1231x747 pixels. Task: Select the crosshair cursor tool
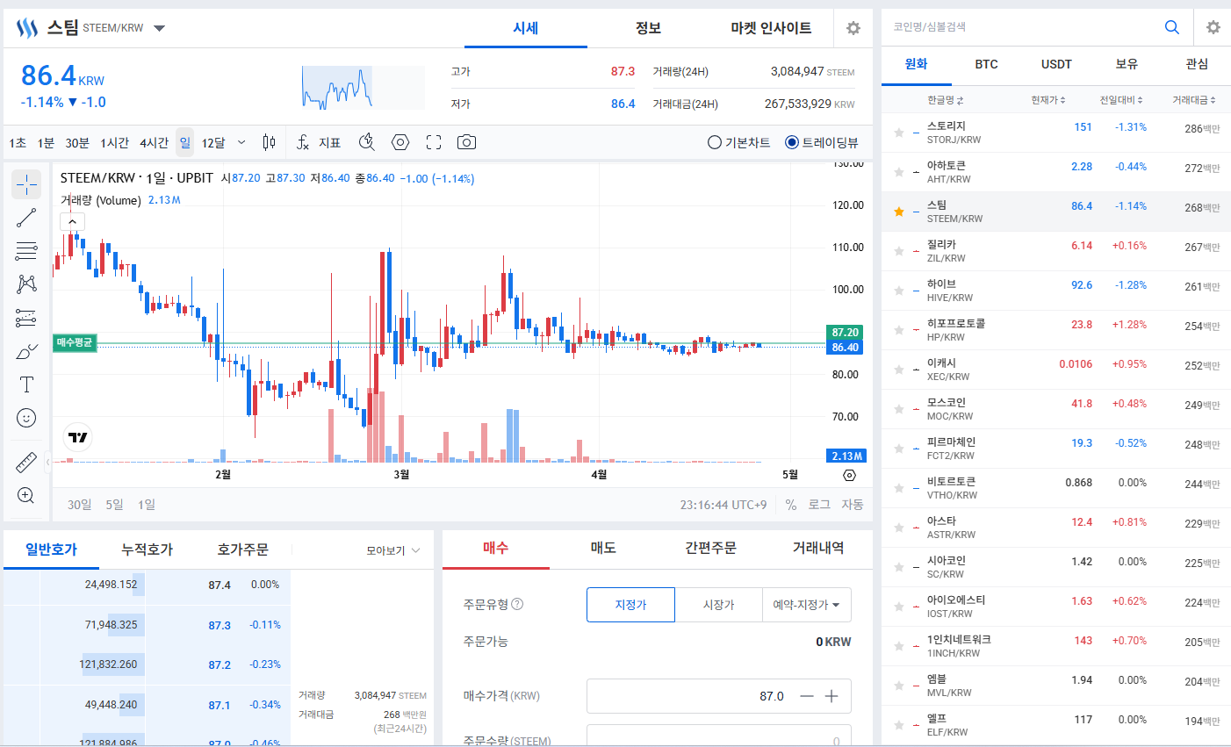coord(26,184)
